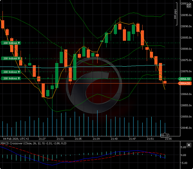
Task: Click the 04 Feb 2020, UTC+2 date label
Action: click(x=16, y=139)
